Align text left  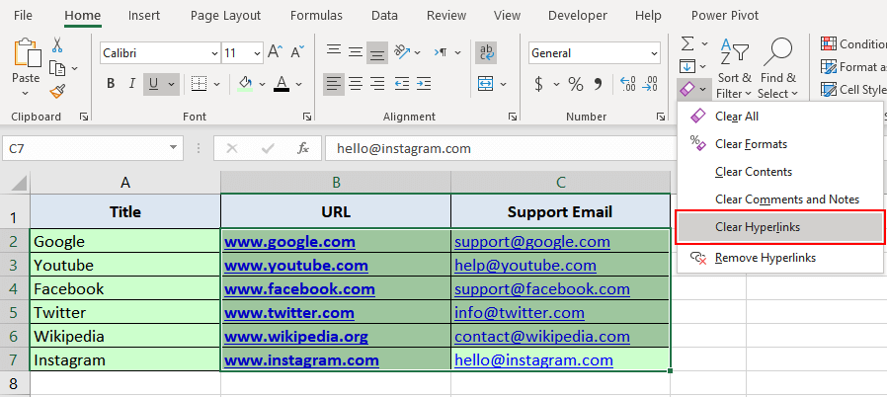coord(334,84)
